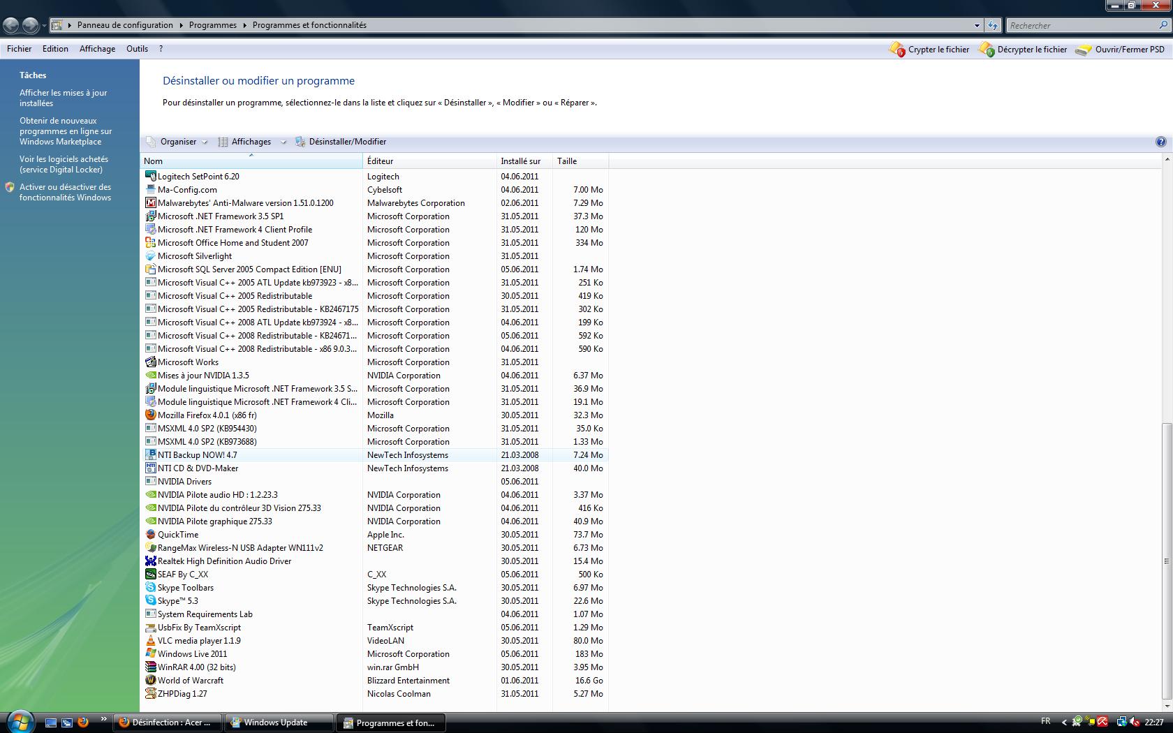Select the System Requirements Lab row
Viewport: 1173px width, 733px height.
click(374, 614)
